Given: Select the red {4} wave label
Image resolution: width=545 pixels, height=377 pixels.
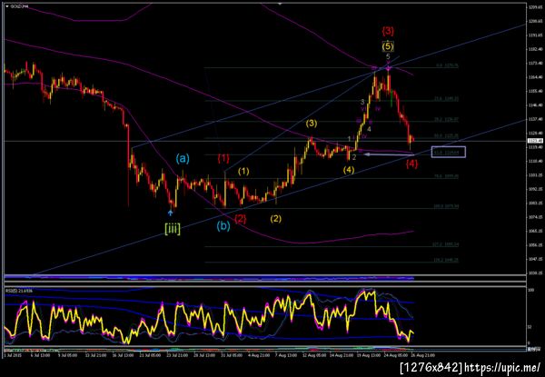Looking at the screenshot, I should tap(411, 164).
